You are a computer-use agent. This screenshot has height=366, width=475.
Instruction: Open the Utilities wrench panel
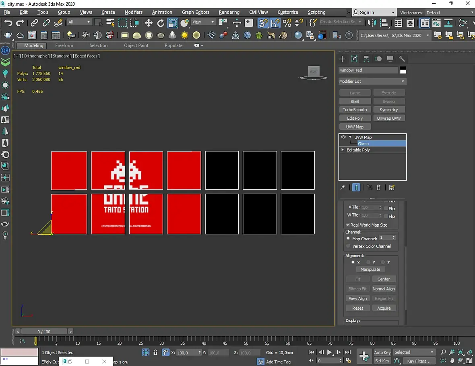pos(402,59)
